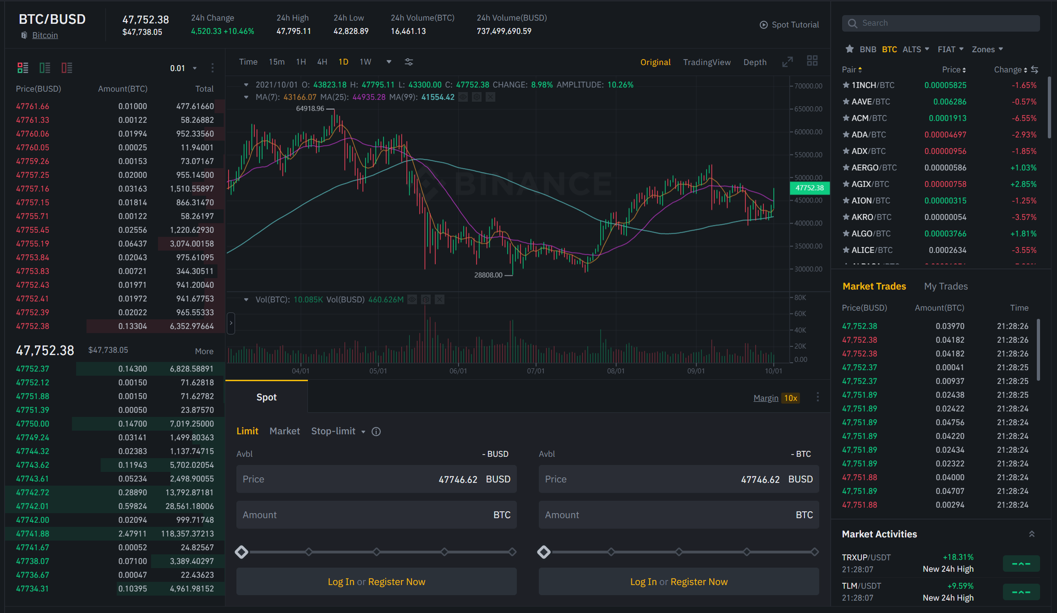Expand the chart to fullscreen

click(x=787, y=62)
